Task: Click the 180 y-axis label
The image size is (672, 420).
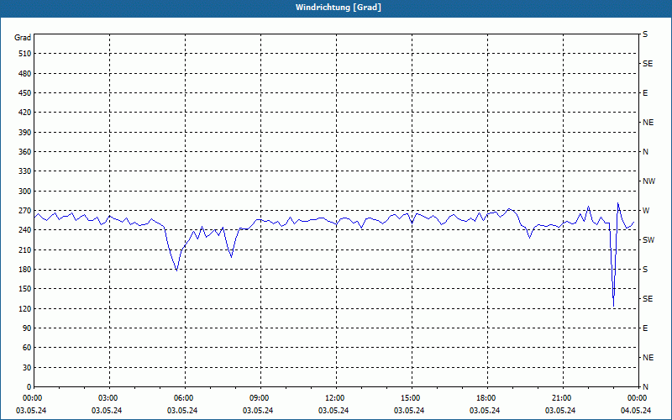Action: click(x=25, y=270)
